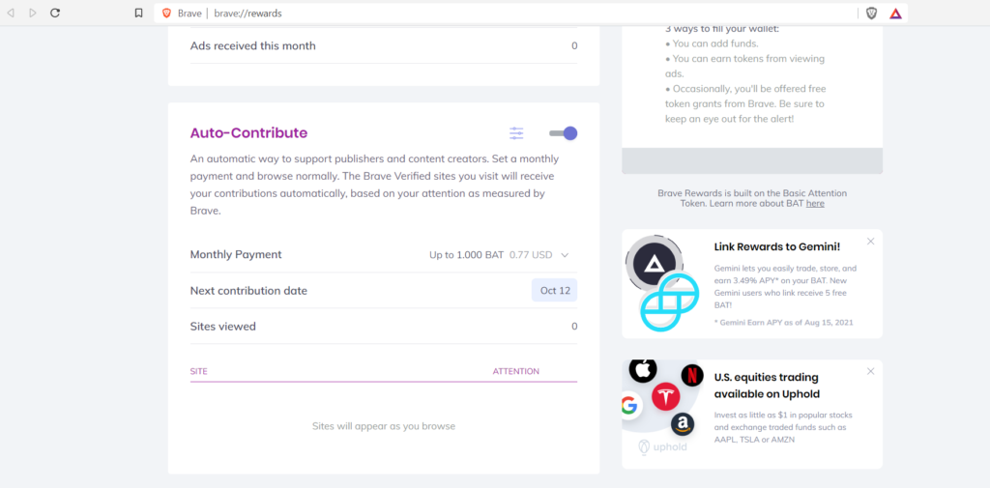Select the 'Up to 1.000 BAT' value
The width and height of the screenshot is (990, 488).
[467, 255]
